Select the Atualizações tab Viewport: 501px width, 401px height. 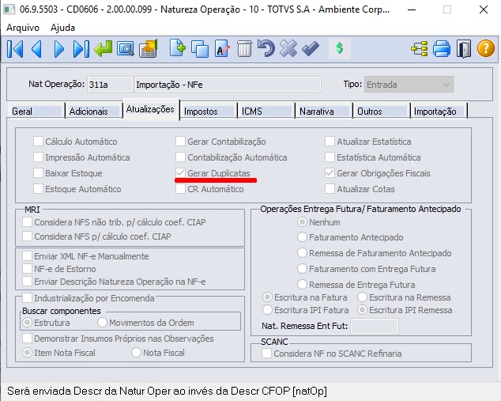[x=151, y=109]
